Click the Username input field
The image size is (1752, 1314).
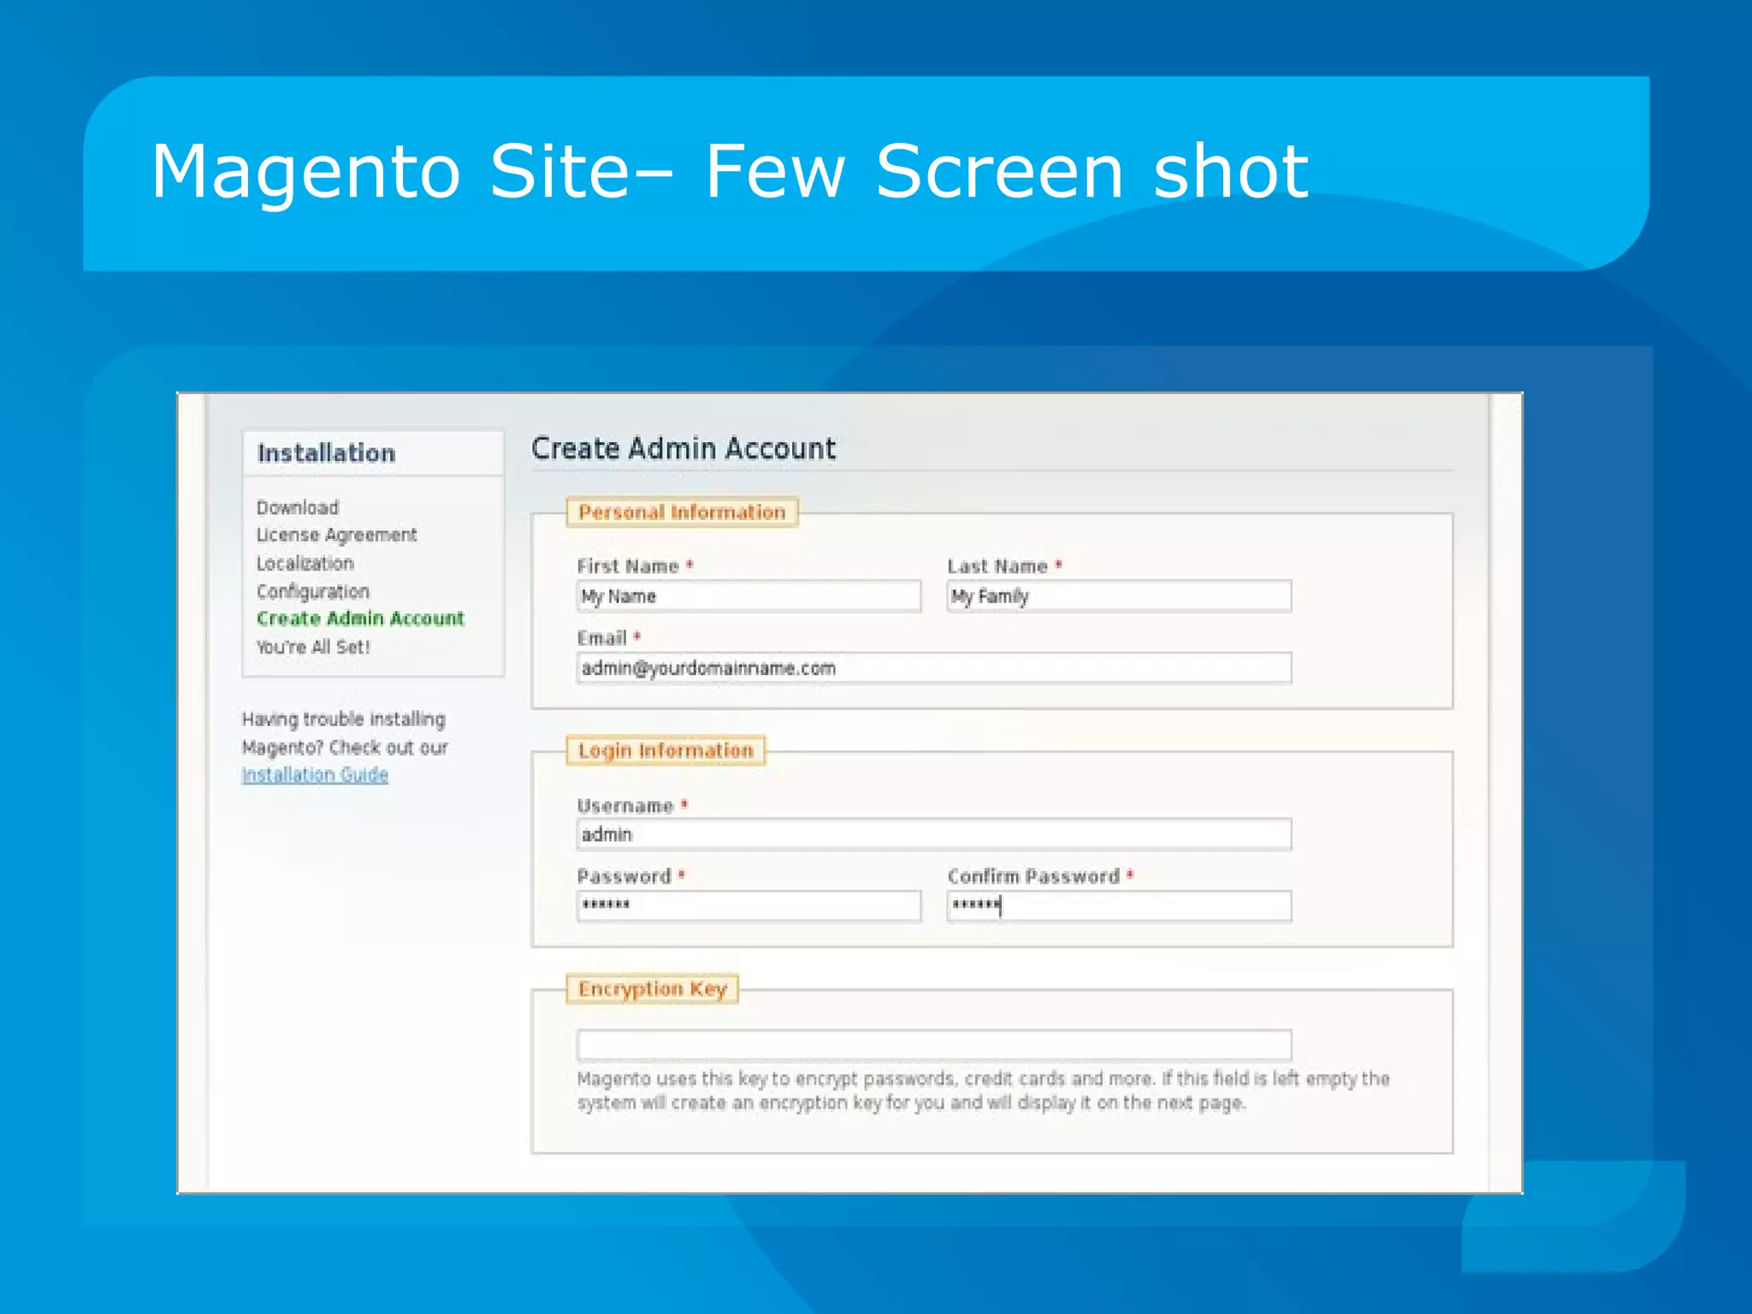(x=934, y=834)
